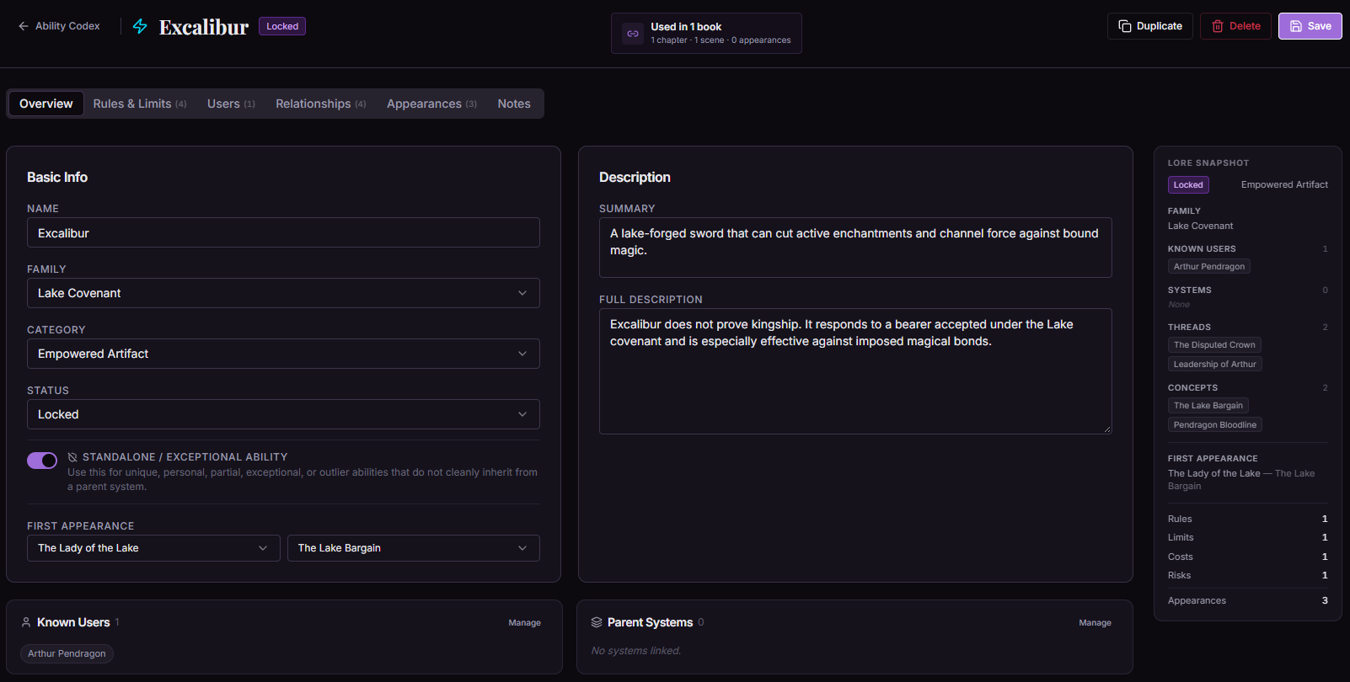Click the Parent Systems layers icon

(x=597, y=622)
